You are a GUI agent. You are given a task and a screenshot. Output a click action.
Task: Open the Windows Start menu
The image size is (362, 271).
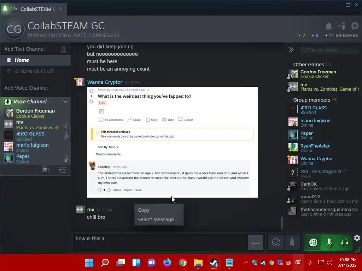(89, 263)
